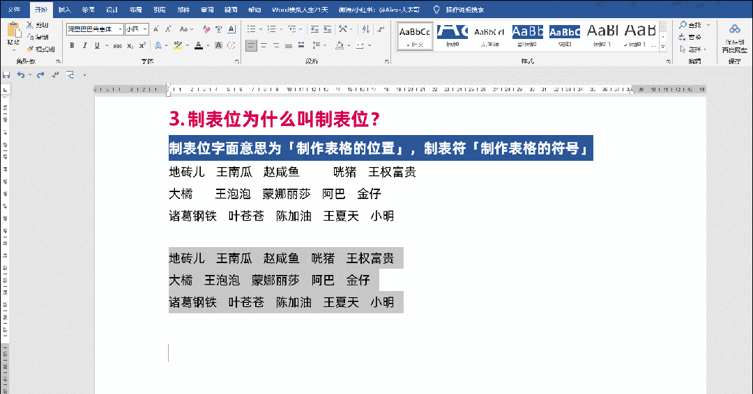Image resolution: width=753 pixels, height=394 pixels.
Task: Switch to the Layout tab
Action: coord(135,10)
